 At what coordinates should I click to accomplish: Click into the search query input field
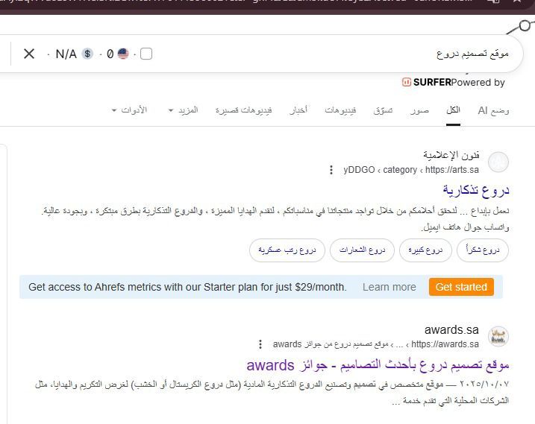[x=336, y=54]
